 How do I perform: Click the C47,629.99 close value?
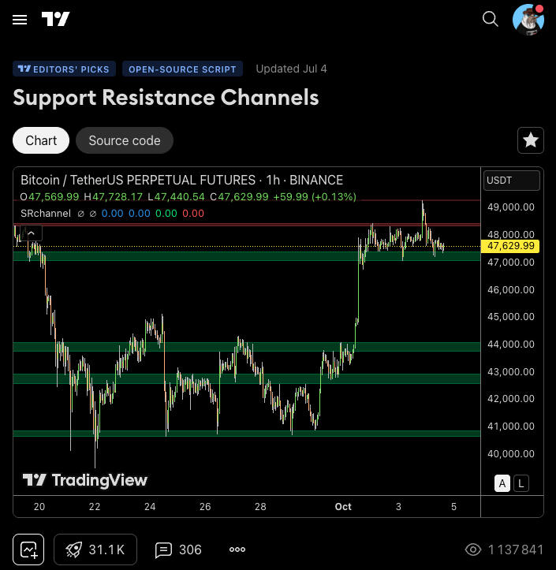(239, 196)
